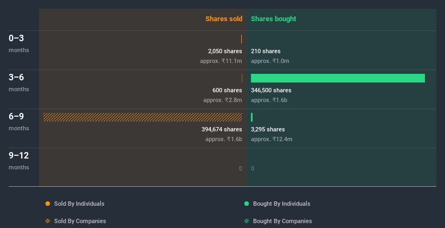Image resolution: width=445 pixels, height=228 pixels.
Task: Select the small green 3,295 shares bar
Action: 251,117
